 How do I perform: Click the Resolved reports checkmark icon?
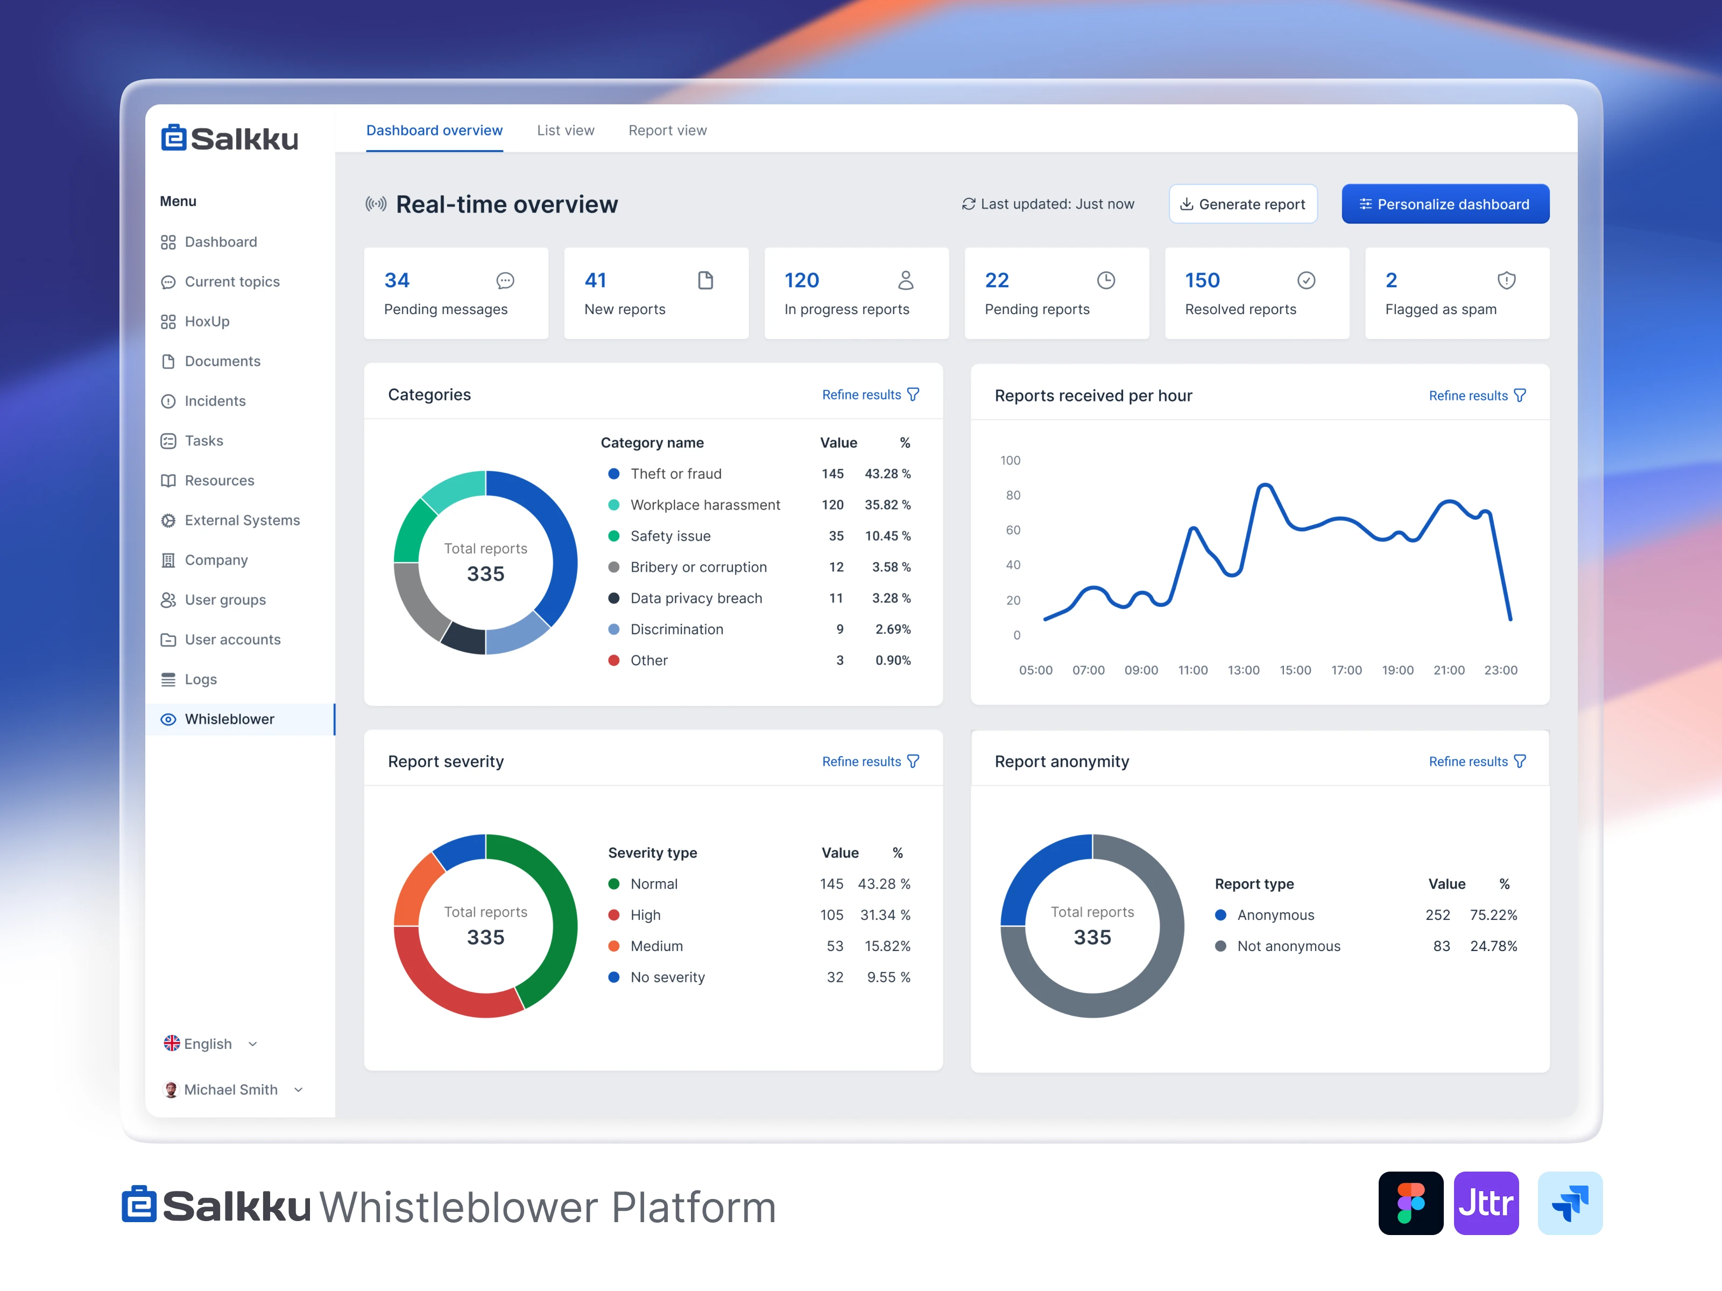click(x=1306, y=280)
